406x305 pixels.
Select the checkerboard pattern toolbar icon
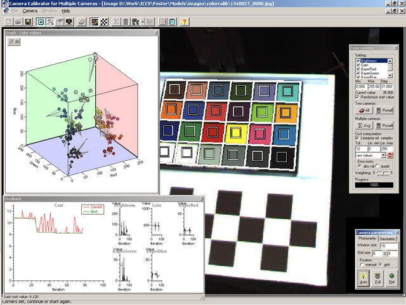click(104, 22)
